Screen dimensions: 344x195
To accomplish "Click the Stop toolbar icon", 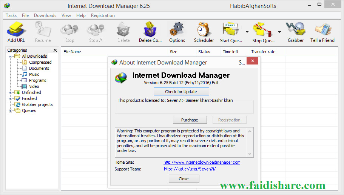I will click(x=69, y=29).
